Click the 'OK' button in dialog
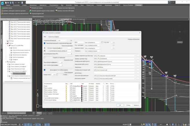190x126 pixels. point(120,105)
